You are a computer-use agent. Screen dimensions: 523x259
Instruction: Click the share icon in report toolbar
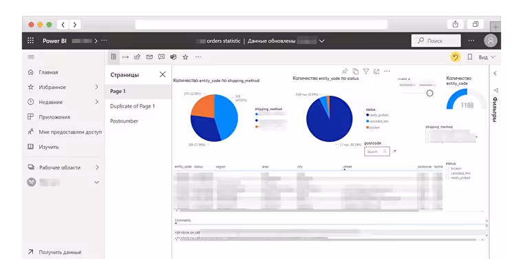(x=137, y=57)
